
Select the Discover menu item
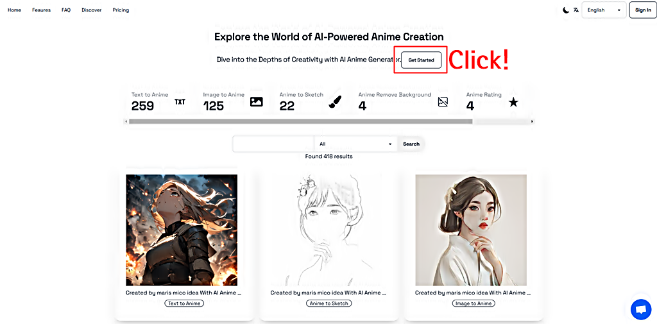pyautogui.click(x=92, y=10)
